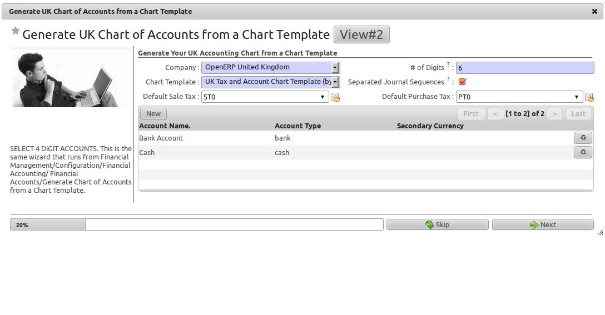Click the favorite star icon beside title
This screenshot has width=605, height=315.
tap(16, 31)
